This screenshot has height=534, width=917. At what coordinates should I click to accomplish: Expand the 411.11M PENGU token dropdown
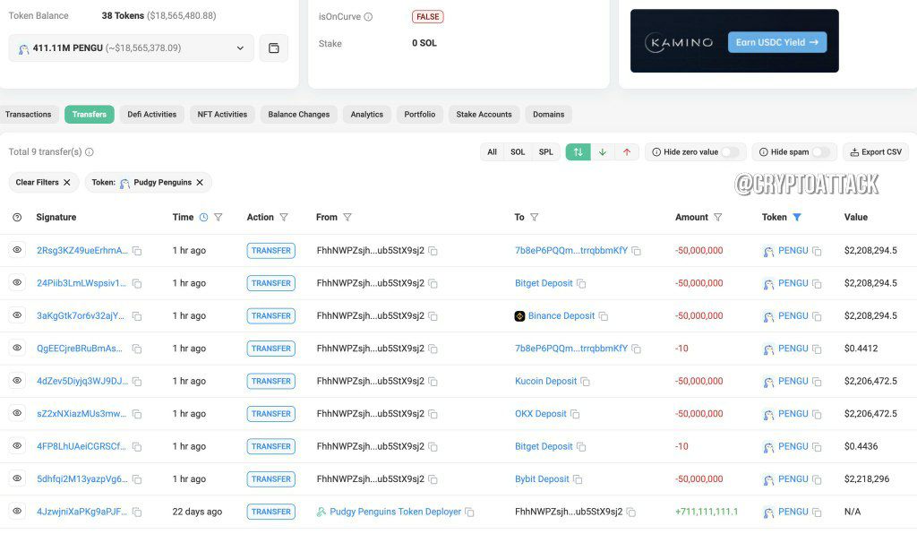(x=131, y=48)
